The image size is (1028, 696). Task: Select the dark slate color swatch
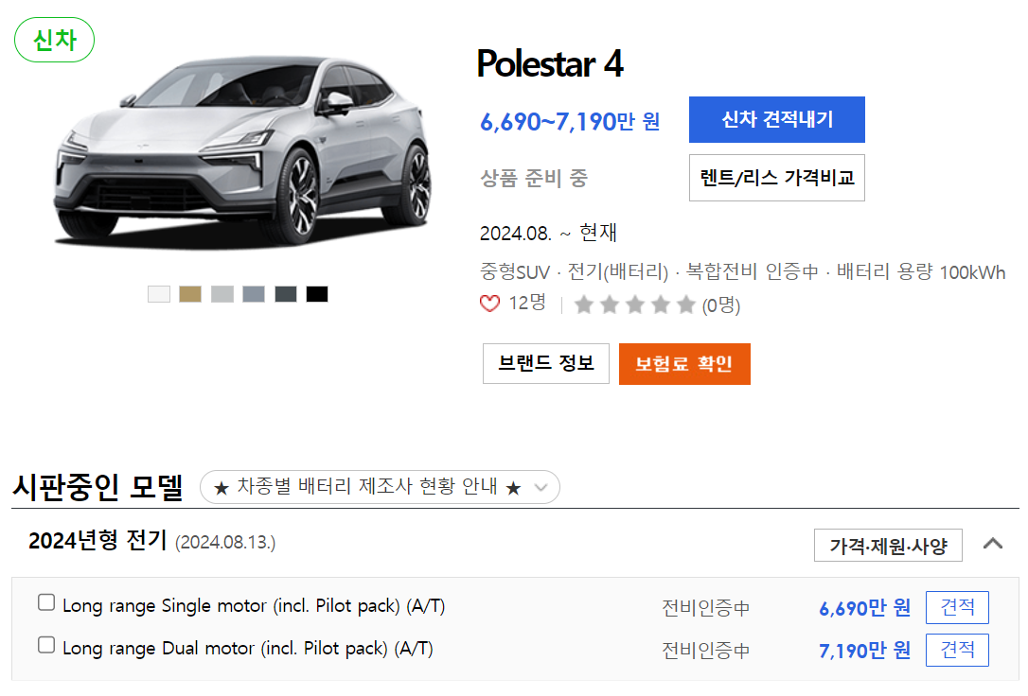pos(286,294)
